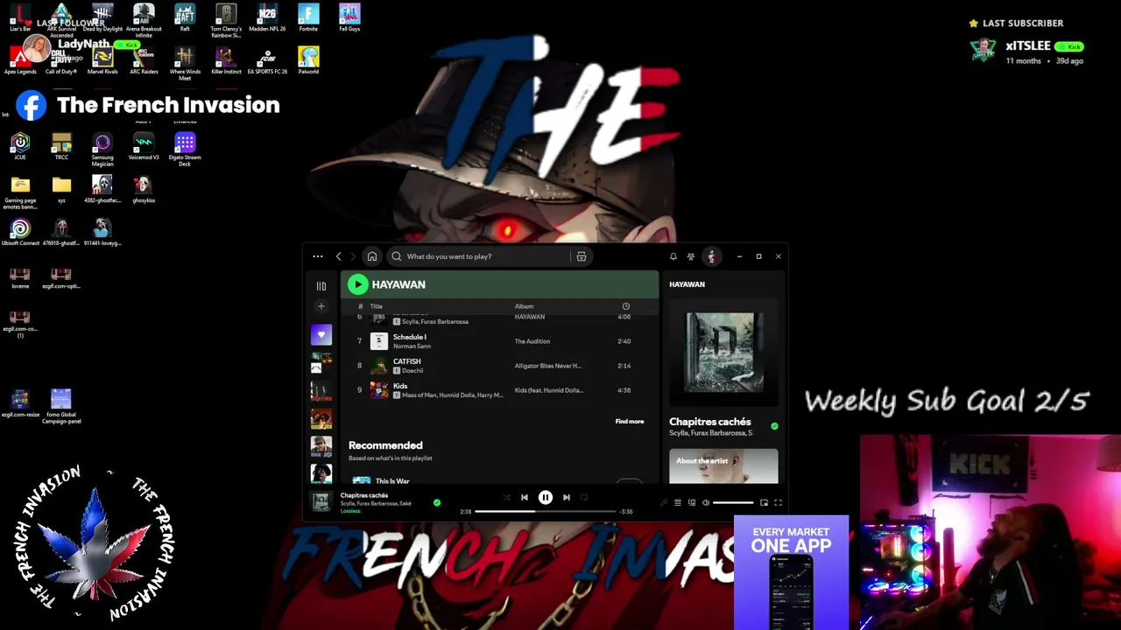Adjust the Spotify volume slider
The width and height of the screenshot is (1121, 630).
point(733,502)
